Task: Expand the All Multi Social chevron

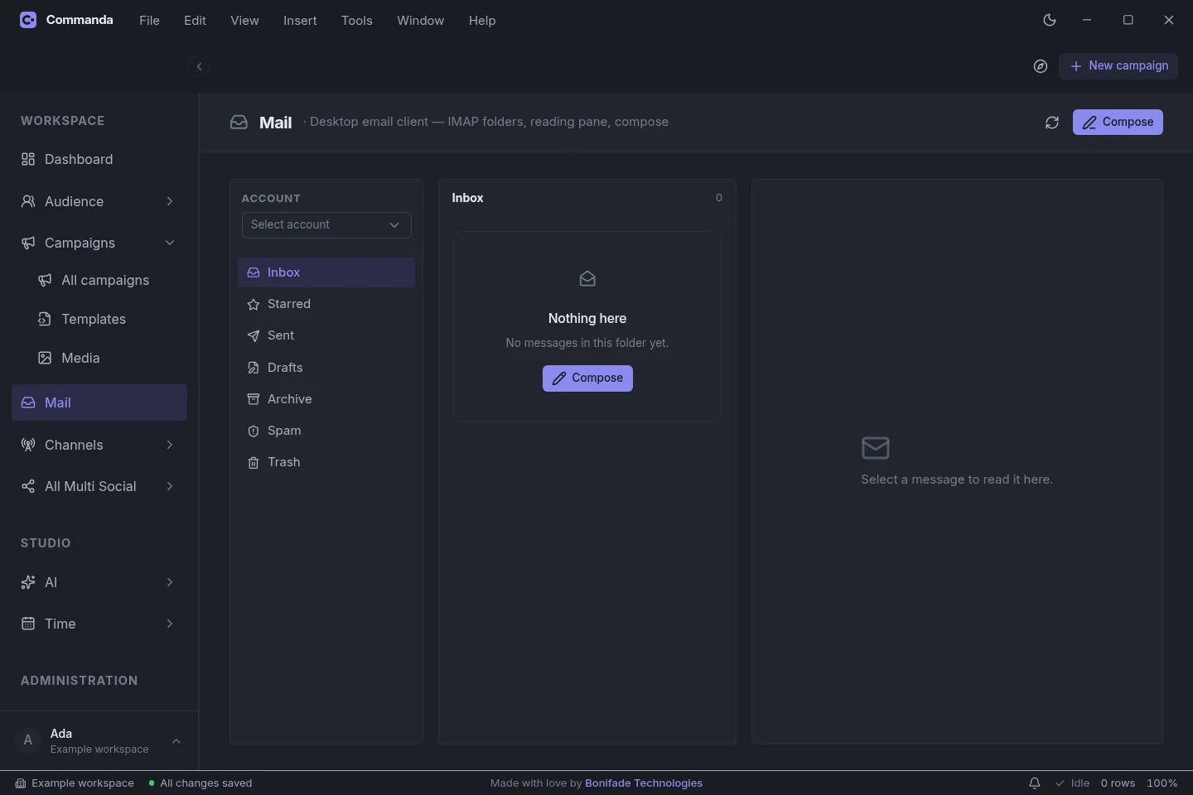Action: click(170, 486)
